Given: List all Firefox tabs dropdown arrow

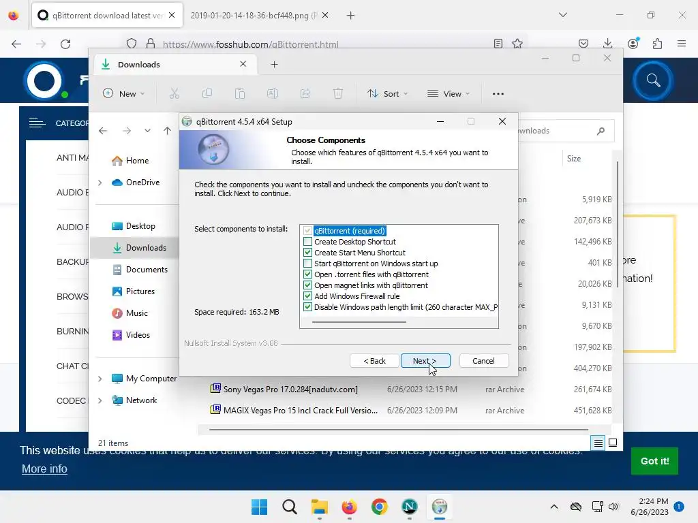Looking at the screenshot, I should (563, 15).
